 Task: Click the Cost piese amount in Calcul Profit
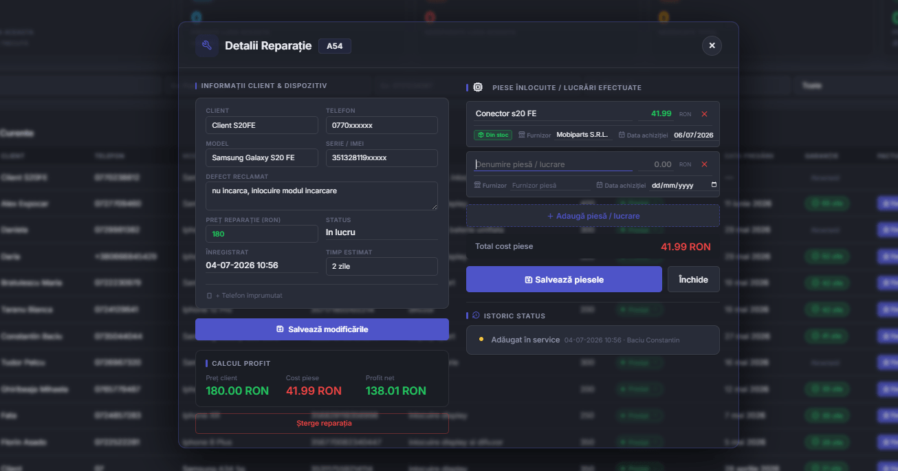click(314, 391)
